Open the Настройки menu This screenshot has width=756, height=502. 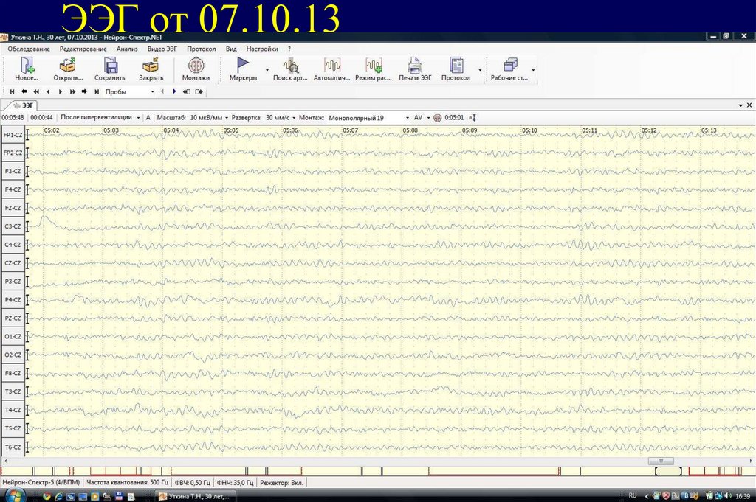tap(262, 49)
